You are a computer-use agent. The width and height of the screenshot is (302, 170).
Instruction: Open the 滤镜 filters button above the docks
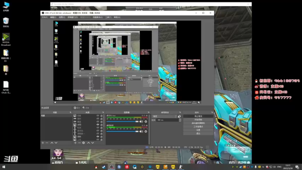click(x=86, y=108)
